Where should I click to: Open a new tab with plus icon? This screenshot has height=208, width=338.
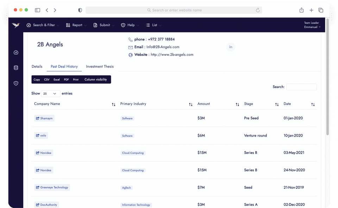click(311, 10)
